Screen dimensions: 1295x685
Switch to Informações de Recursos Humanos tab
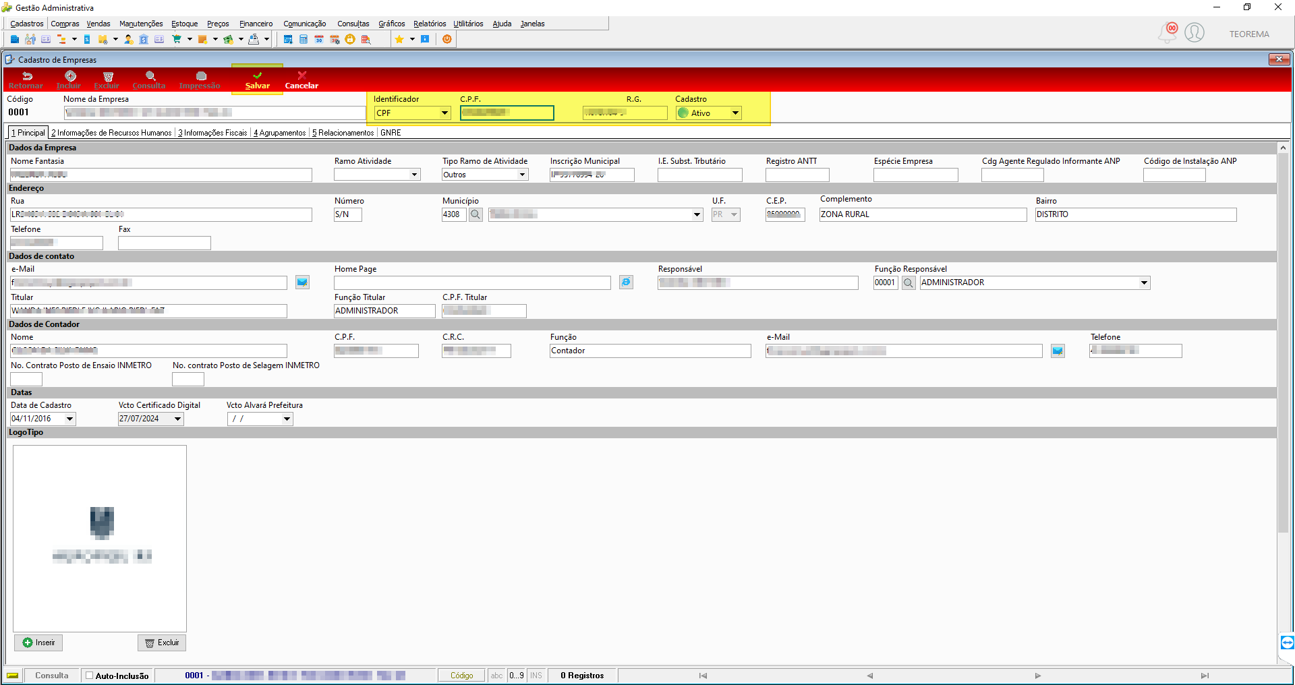click(111, 133)
